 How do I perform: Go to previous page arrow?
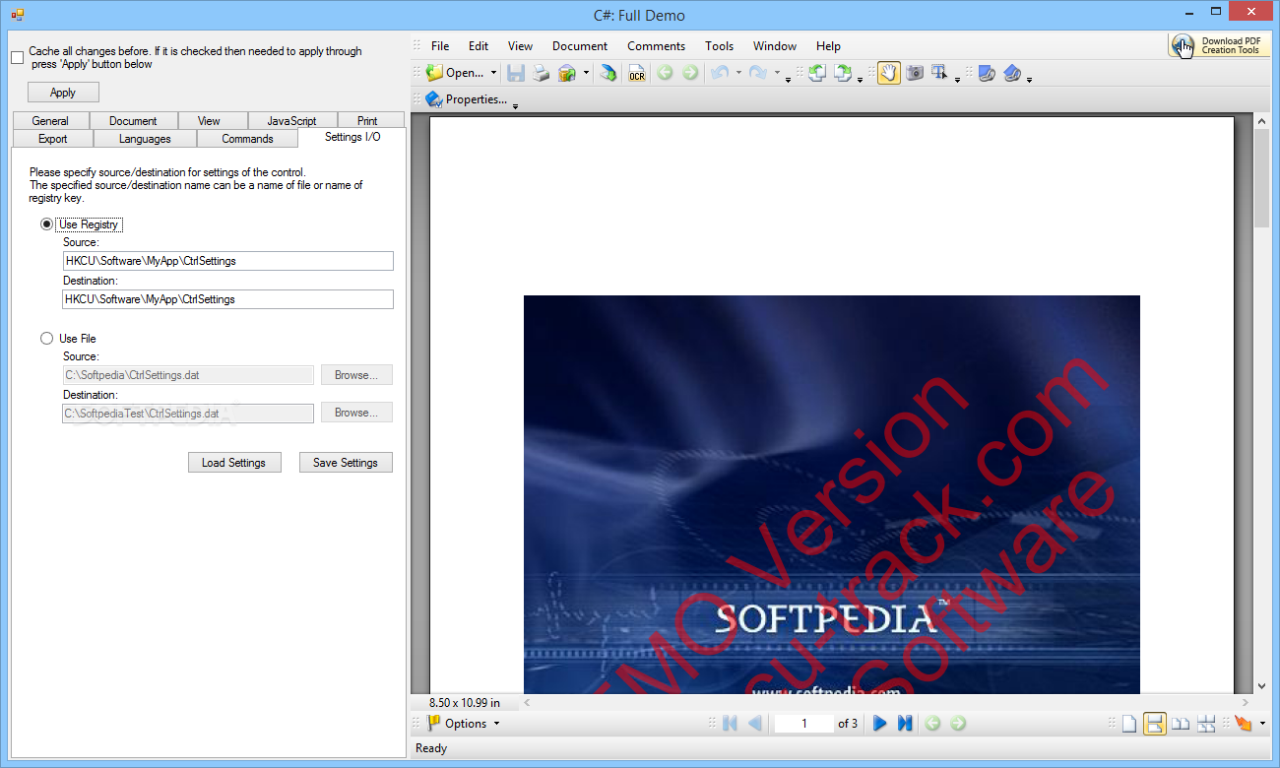tap(755, 724)
